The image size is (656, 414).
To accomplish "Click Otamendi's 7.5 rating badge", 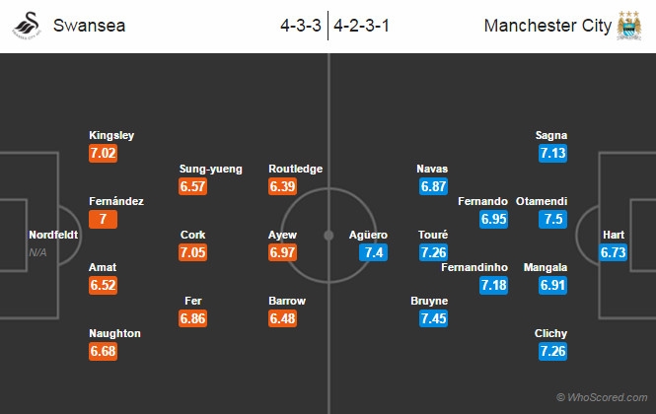I will click(x=552, y=219).
